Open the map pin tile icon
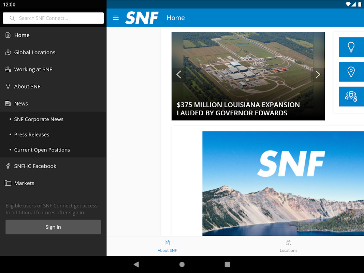 coord(351,72)
